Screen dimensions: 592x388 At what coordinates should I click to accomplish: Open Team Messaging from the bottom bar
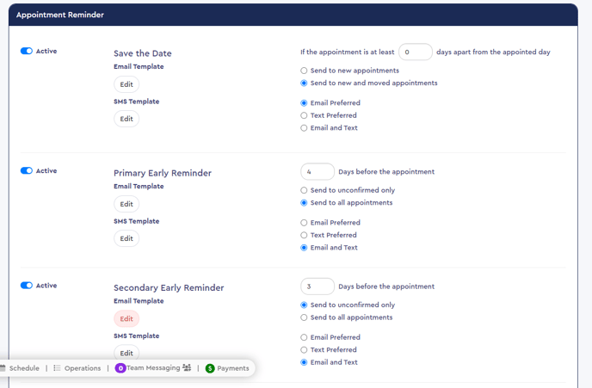(x=153, y=368)
